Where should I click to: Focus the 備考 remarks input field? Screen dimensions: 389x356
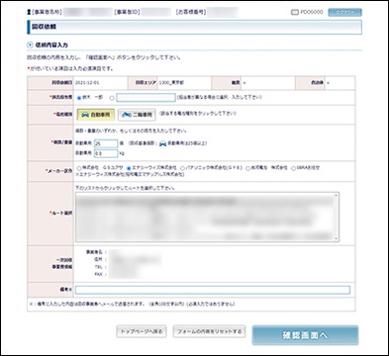pos(213,290)
